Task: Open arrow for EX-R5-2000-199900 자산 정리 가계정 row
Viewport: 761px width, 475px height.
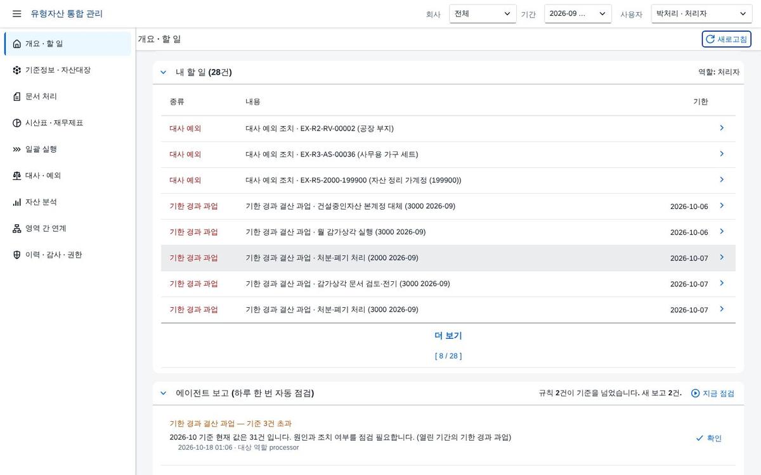Action: (x=722, y=180)
